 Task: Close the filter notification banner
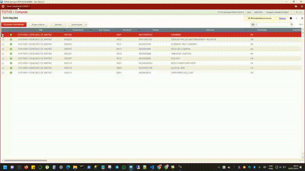coord(302,18)
